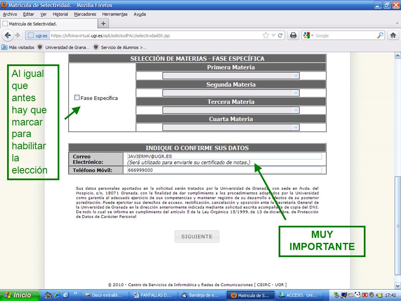The height and width of the screenshot is (301, 401).
Task: Click the panda tray icon
Action: point(358,295)
